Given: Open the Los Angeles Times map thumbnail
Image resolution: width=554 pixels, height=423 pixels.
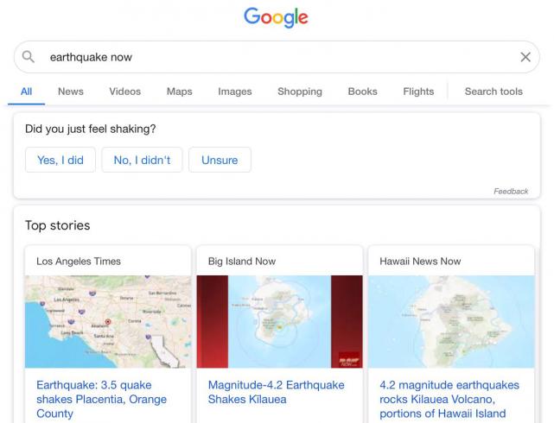Looking at the screenshot, I should (x=108, y=321).
